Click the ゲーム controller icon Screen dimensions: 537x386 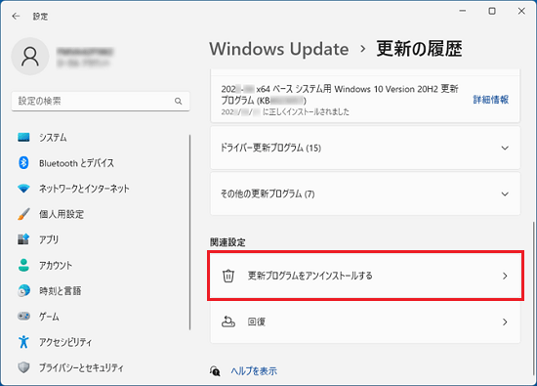pyautogui.click(x=23, y=316)
